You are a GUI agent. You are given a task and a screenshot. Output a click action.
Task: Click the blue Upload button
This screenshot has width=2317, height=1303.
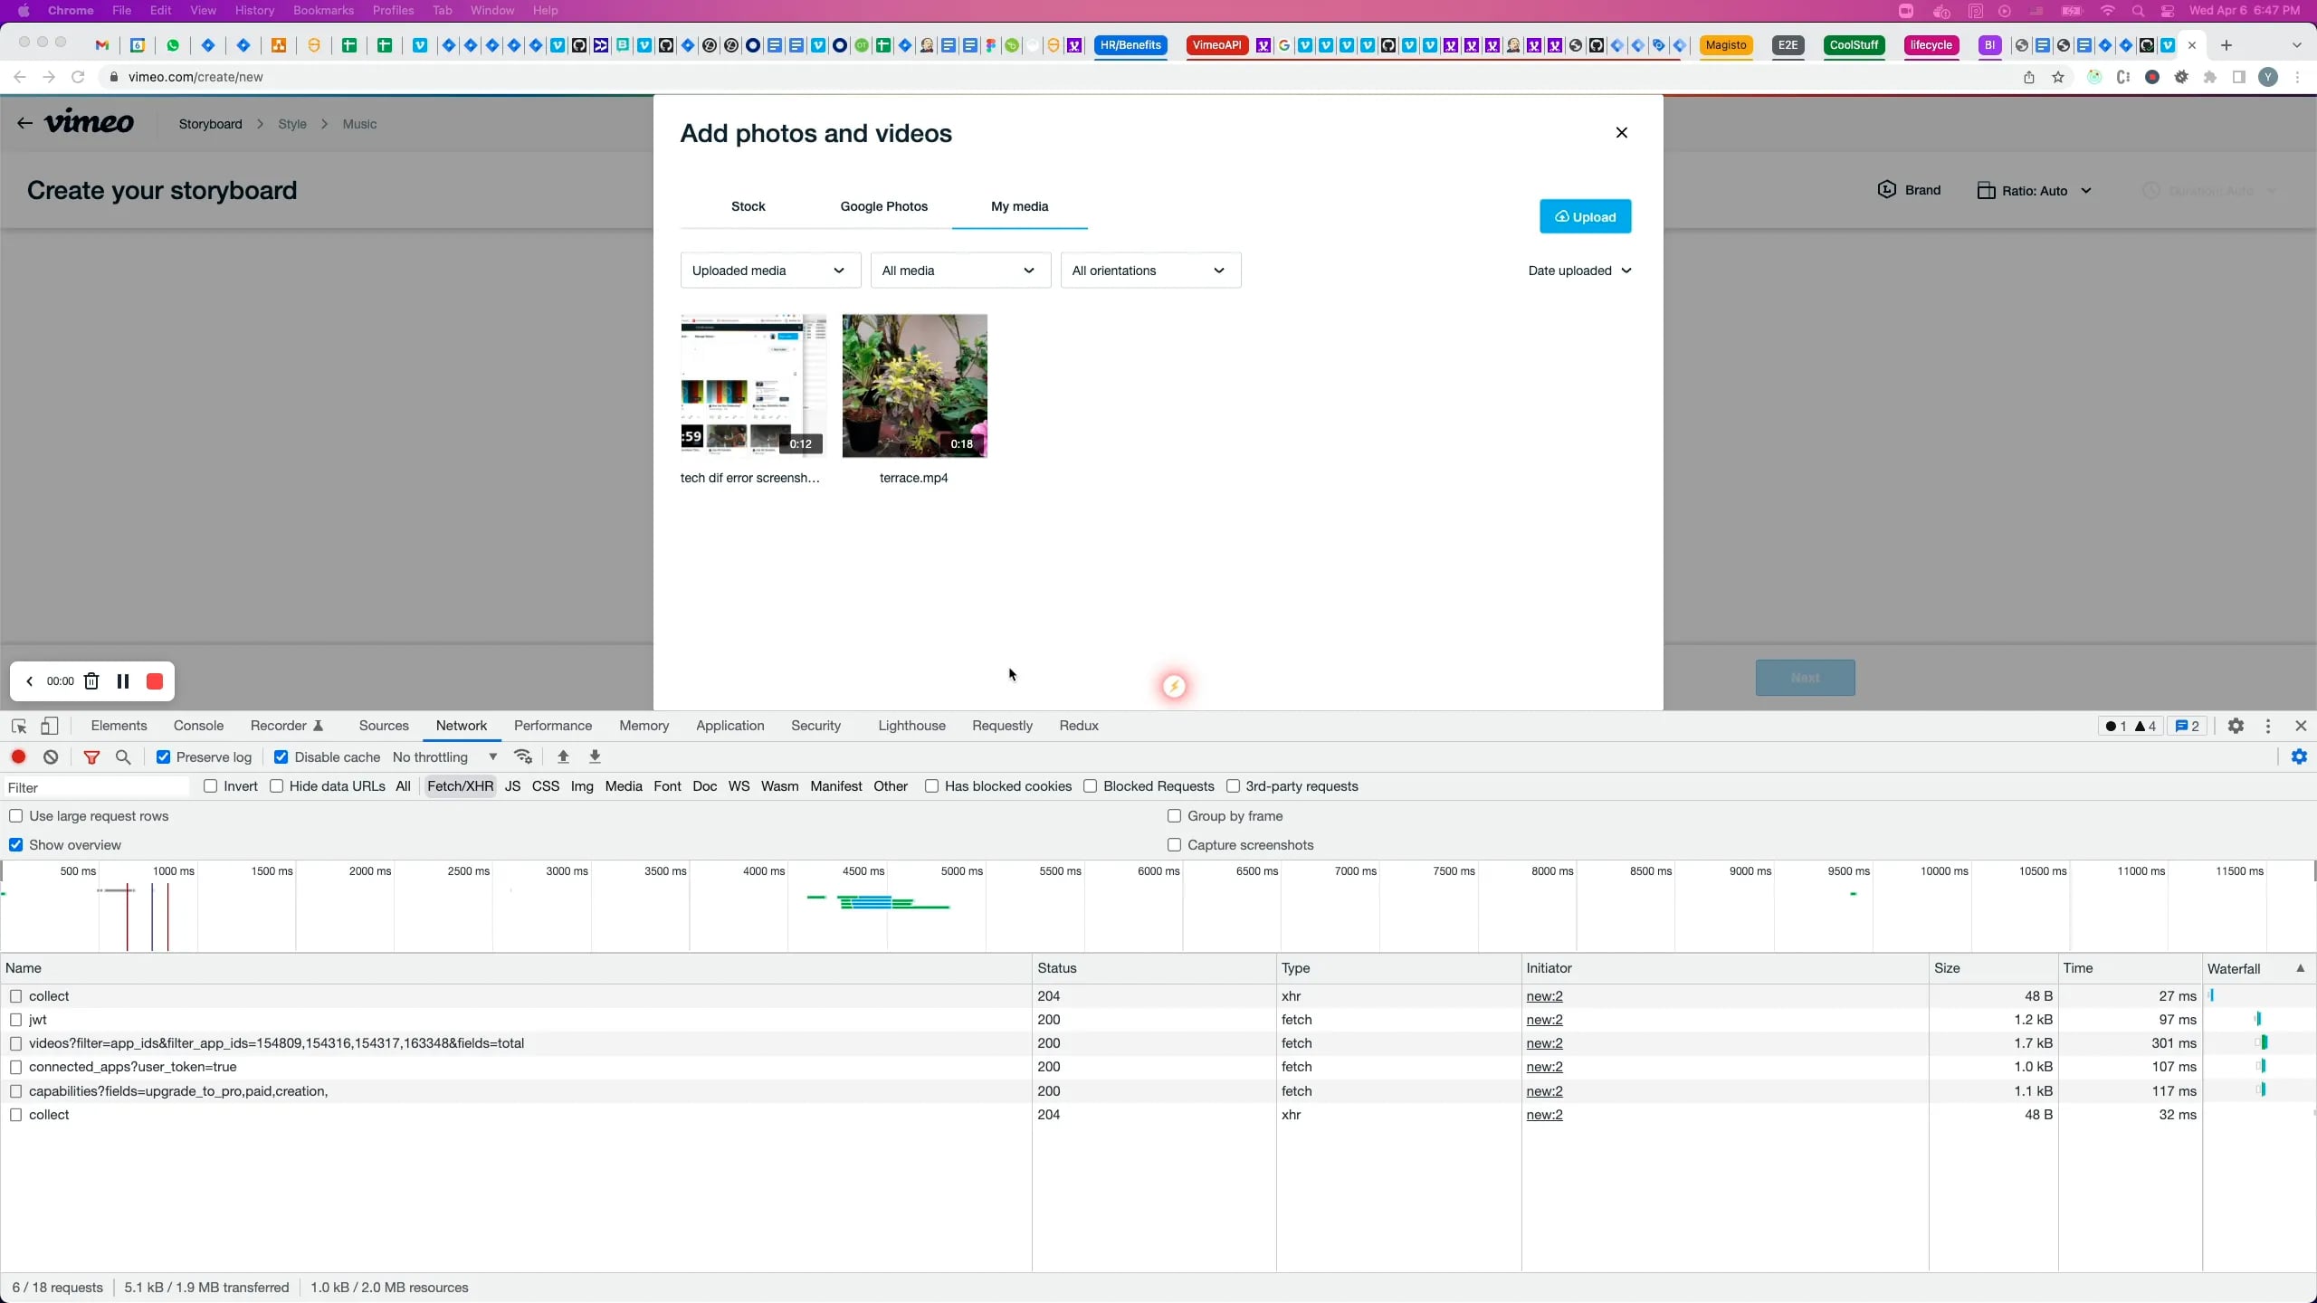(1586, 216)
